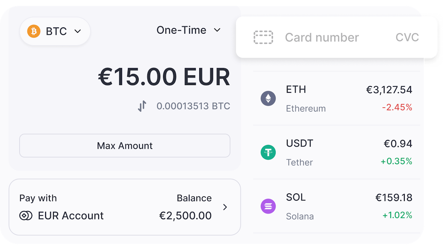Select the Ethereum coin icon
445x250 pixels.
click(x=268, y=98)
